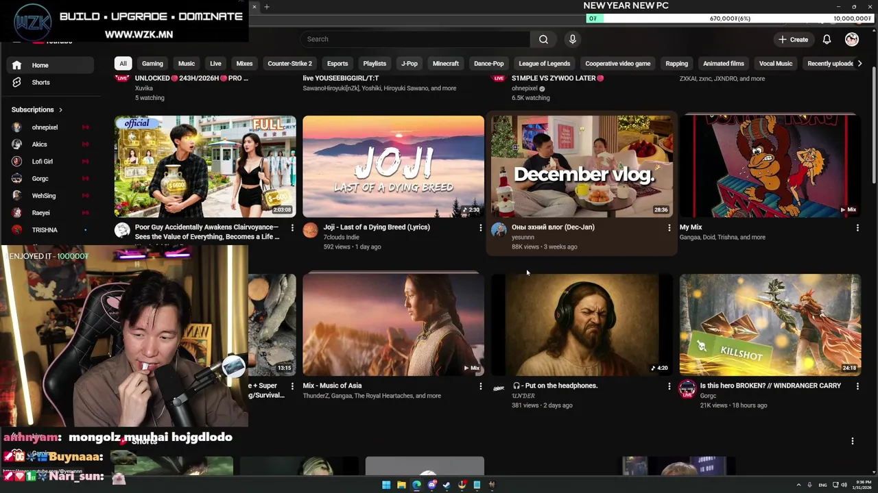
Task: Click the Joji video title text
Action: (x=377, y=227)
